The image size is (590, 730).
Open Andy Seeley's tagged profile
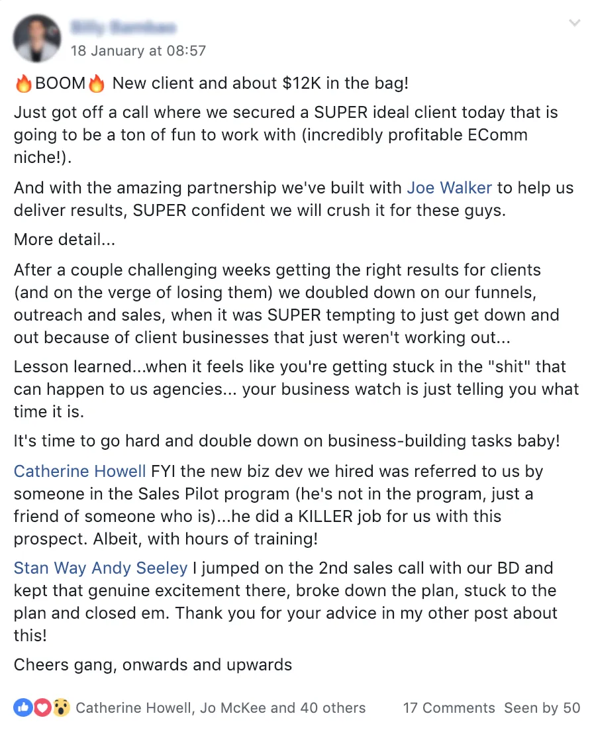(140, 568)
